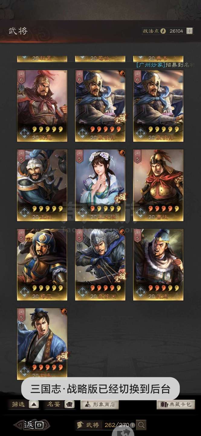Tap the info icon next to 262/270
The height and width of the screenshot is (436, 201).
click(x=133, y=425)
